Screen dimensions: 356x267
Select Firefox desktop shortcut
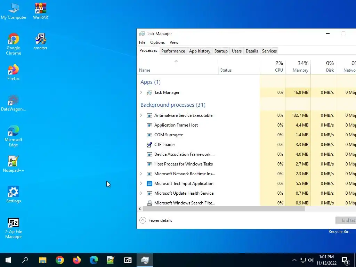click(x=14, y=72)
